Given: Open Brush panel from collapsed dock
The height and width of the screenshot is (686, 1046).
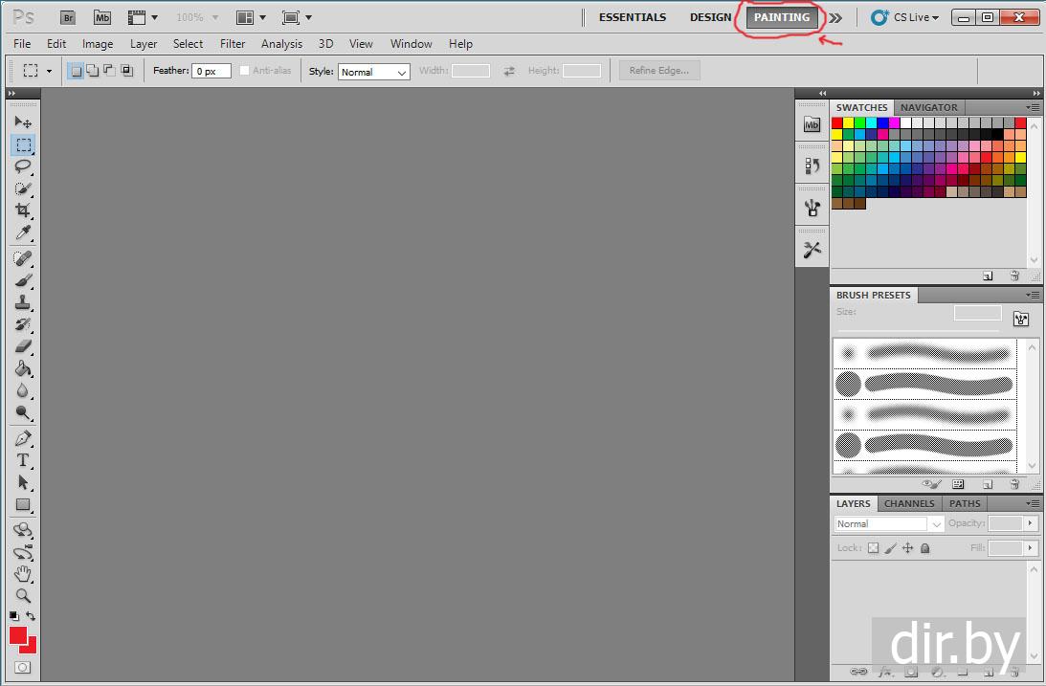Looking at the screenshot, I should point(812,208).
